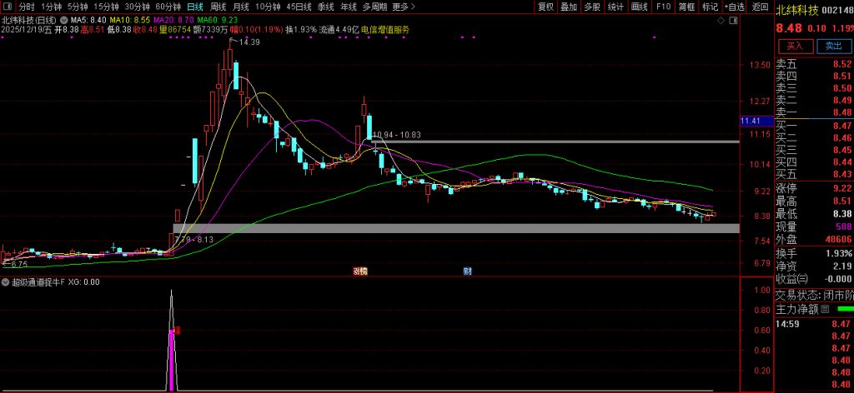Click the list icon beside 主力净额
This screenshot has width=854, height=393.
pyautogui.click(x=825, y=309)
